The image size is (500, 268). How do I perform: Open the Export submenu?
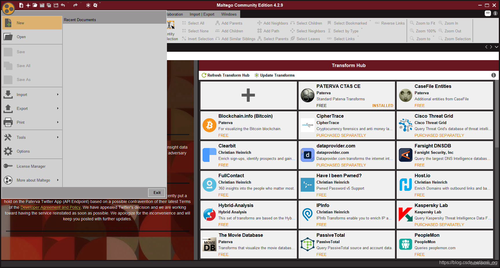tap(32, 108)
